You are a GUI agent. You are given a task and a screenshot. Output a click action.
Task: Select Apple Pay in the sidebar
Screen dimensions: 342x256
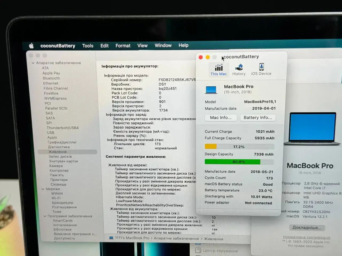click(51, 73)
